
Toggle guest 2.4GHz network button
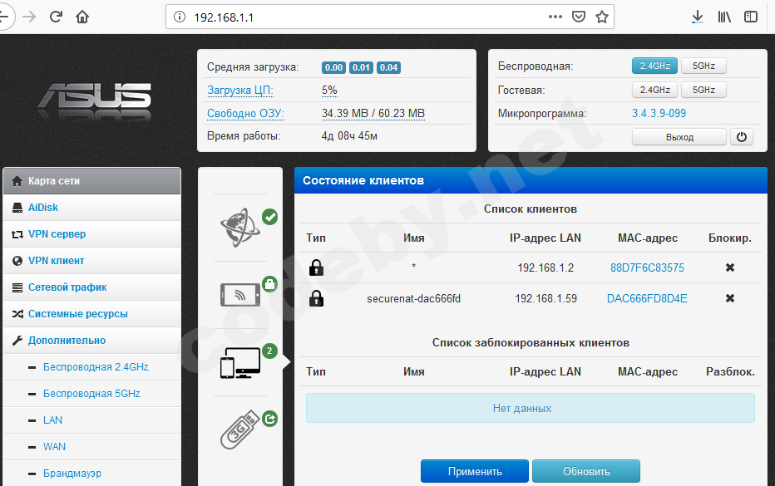[654, 90]
